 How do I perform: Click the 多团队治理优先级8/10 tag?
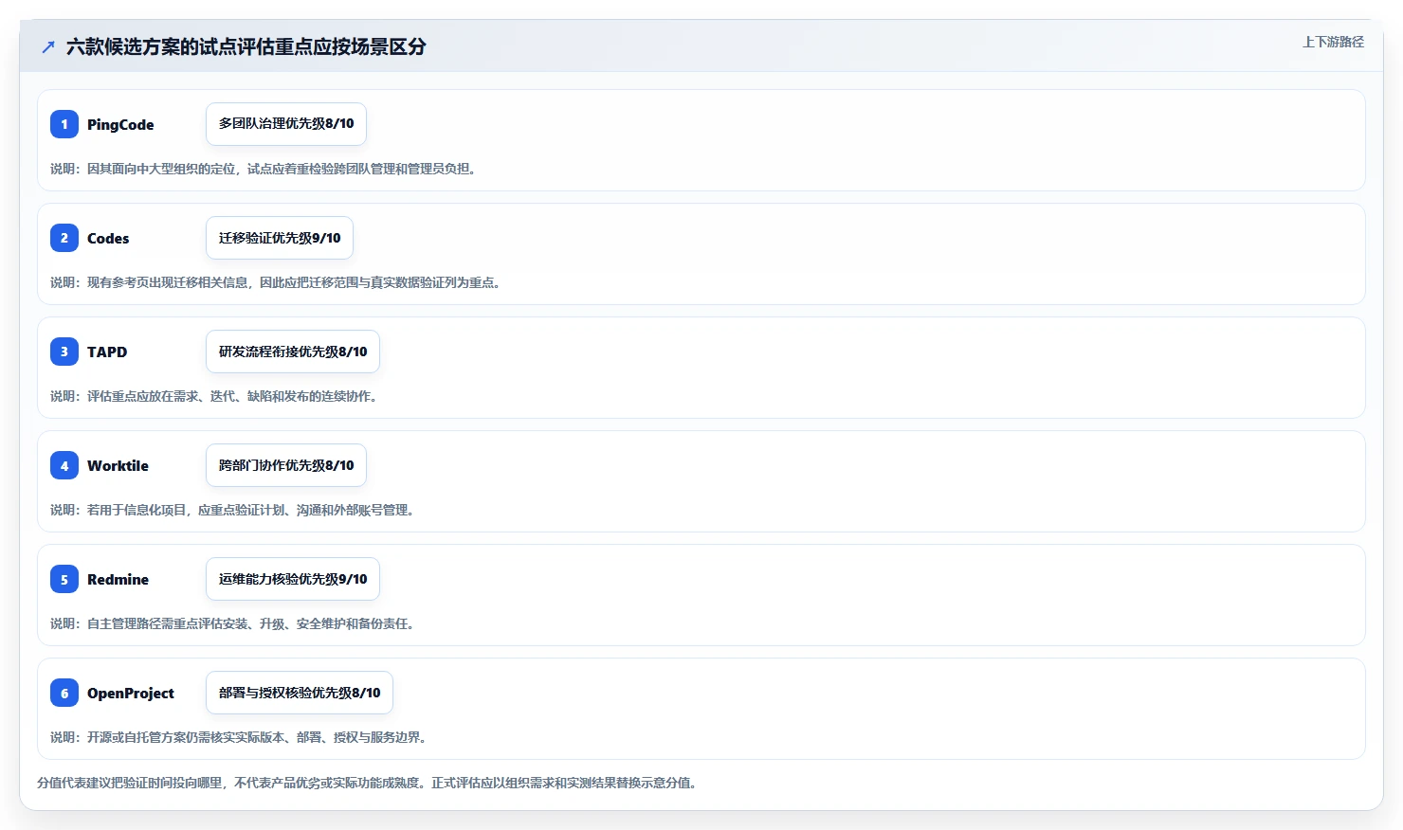pos(286,124)
